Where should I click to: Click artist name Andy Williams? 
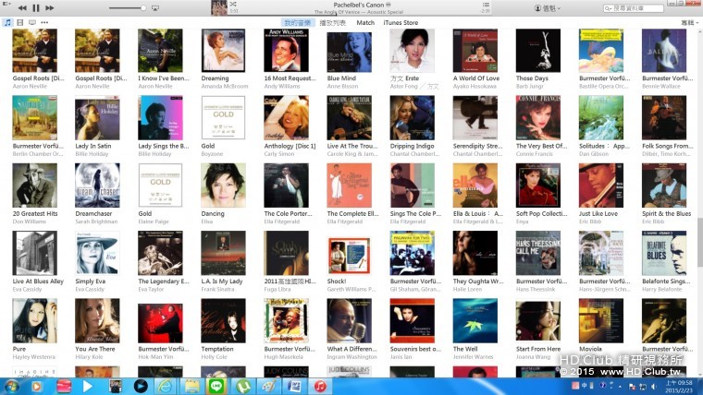pyautogui.click(x=282, y=87)
